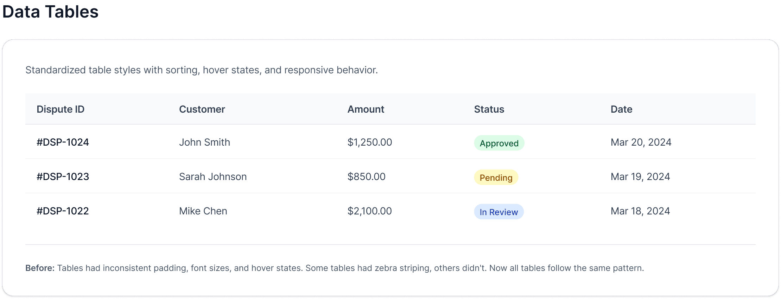This screenshot has height=299, width=781.
Task: Select customer John Smith cell
Action: click(204, 142)
